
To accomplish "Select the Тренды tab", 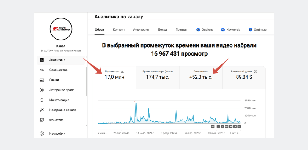I will [181, 30].
